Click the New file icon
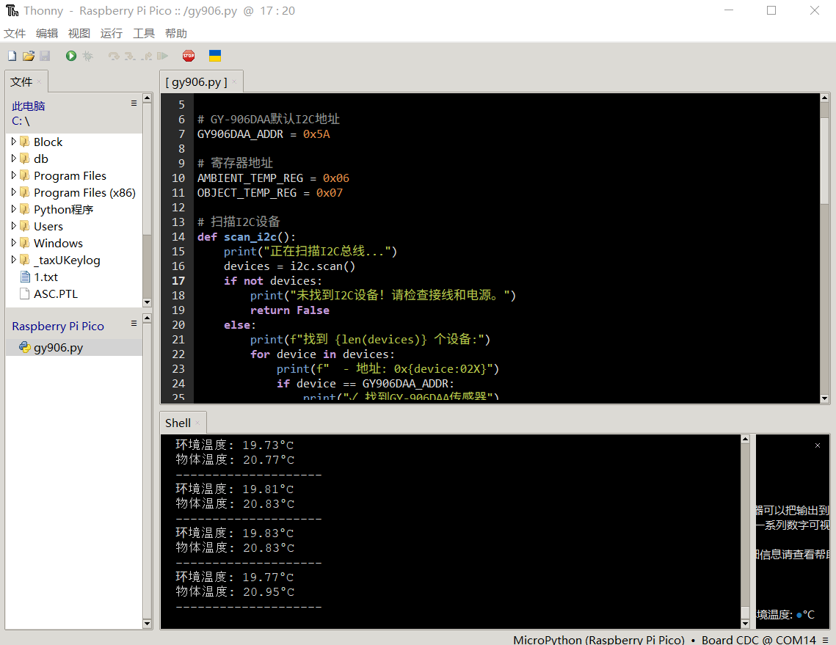 [12, 56]
